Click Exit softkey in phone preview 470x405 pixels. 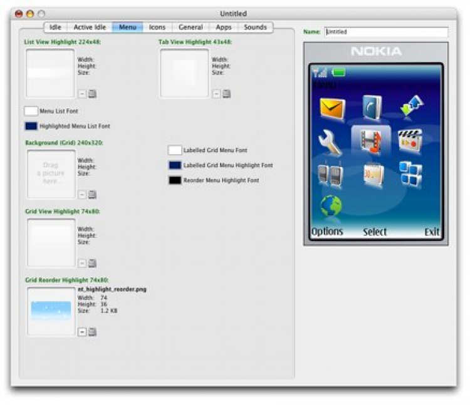coord(432,232)
